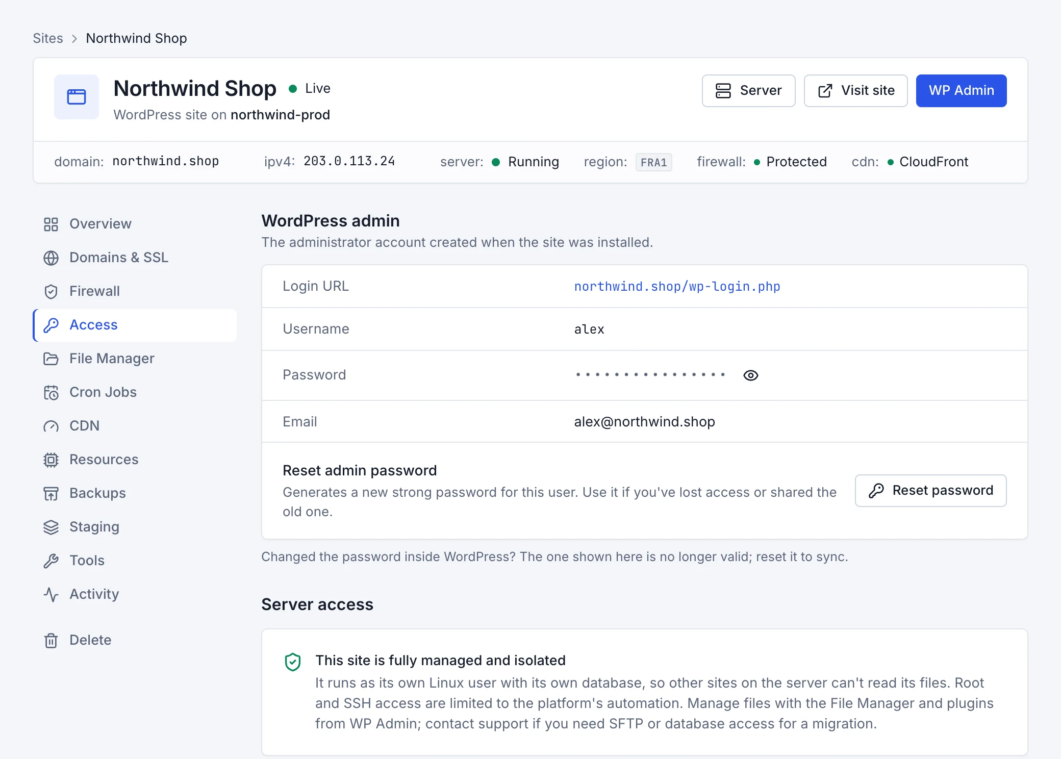This screenshot has width=1061, height=759.
Task: Click the email alex@northwind.shop
Action: pyautogui.click(x=644, y=422)
